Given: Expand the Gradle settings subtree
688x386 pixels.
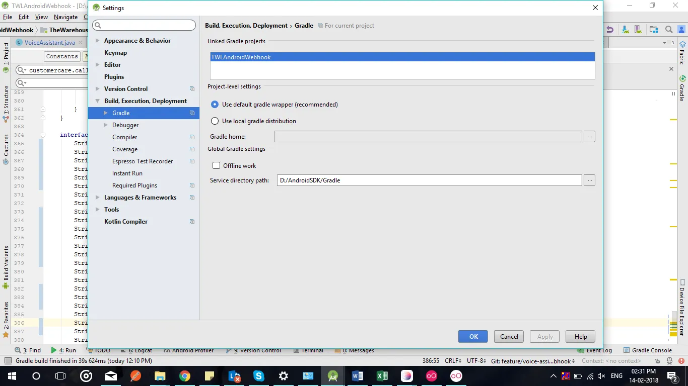Looking at the screenshot, I should (105, 113).
